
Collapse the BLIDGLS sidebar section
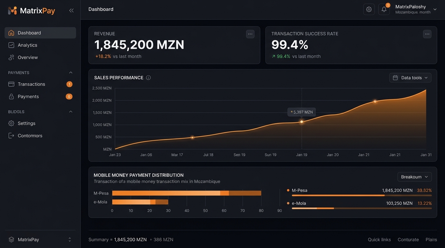click(71, 112)
